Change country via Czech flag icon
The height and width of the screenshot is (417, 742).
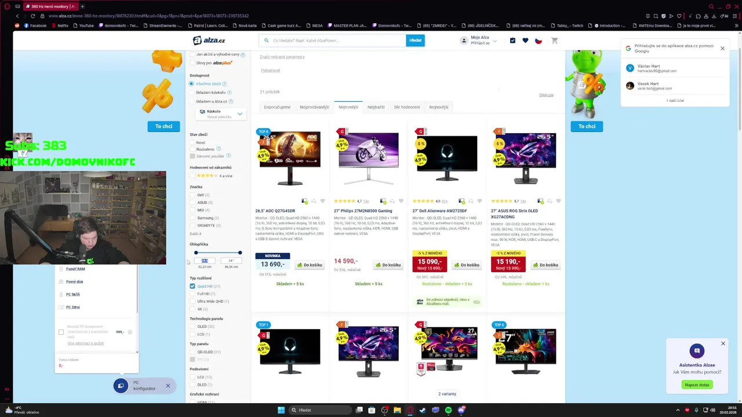pos(539,41)
